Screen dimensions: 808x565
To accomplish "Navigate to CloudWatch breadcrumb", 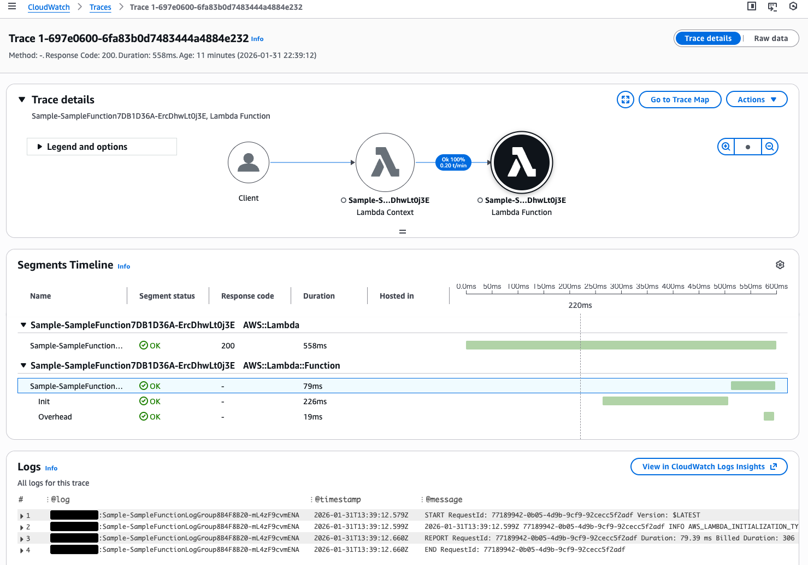I will point(49,7).
